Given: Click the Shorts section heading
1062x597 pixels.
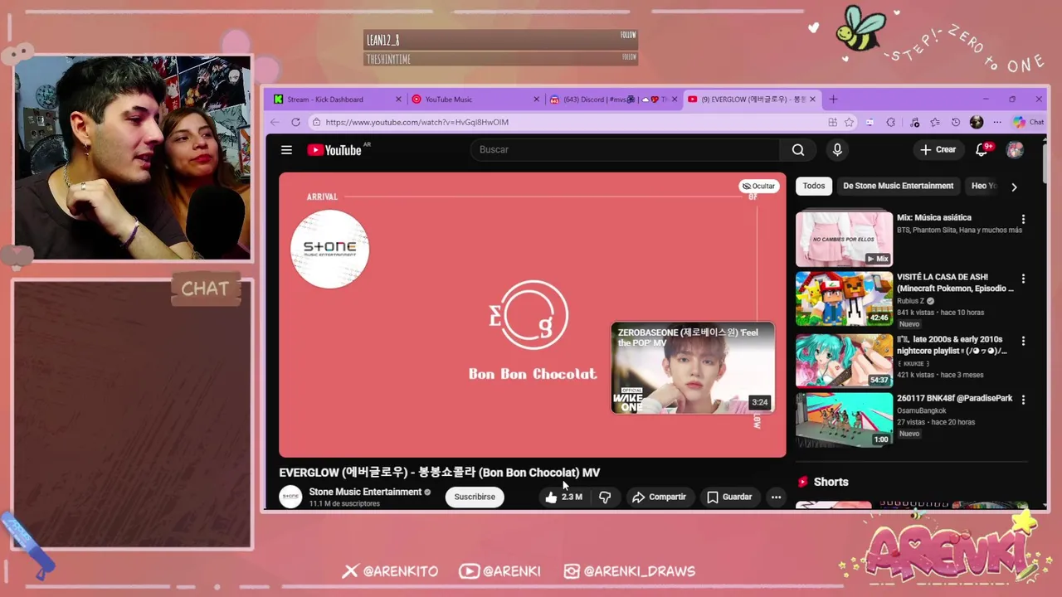Looking at the screenshot, I should tap(831, 482).
